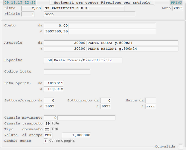186x150 pixels.
Task: Edit Articolo 'a' code 30200
Action: [x=65, y=49]
